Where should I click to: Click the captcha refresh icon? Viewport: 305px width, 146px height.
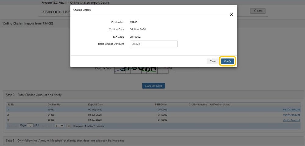coord(171,68)
